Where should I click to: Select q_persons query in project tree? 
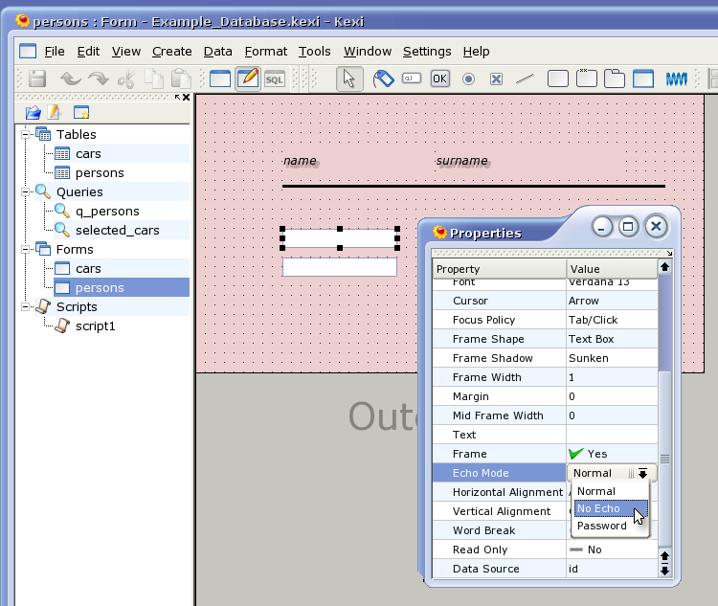click(107, 212)
